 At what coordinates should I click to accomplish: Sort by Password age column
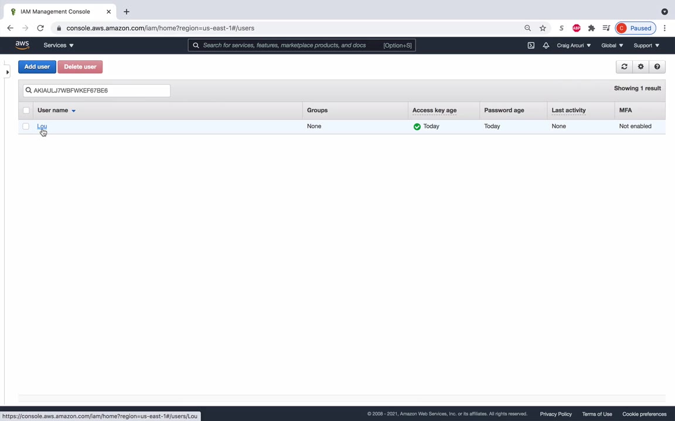504,111
